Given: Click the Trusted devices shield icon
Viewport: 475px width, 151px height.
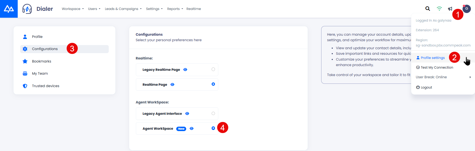Looking at the screenshot, I should coord(25,86).
